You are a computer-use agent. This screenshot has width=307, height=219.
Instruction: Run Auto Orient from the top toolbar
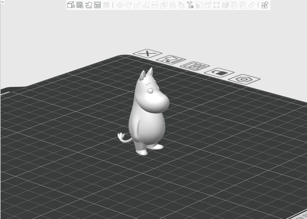click(89, 5)
